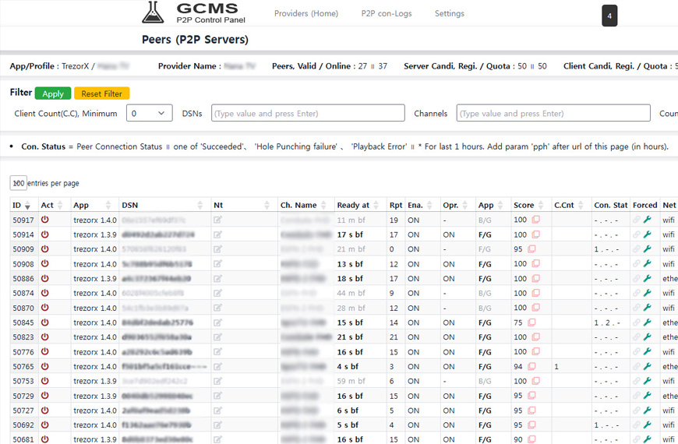Open the Providers (Home) menu
The width and height of the screenshot is (678, 444).
pos(305,13)
